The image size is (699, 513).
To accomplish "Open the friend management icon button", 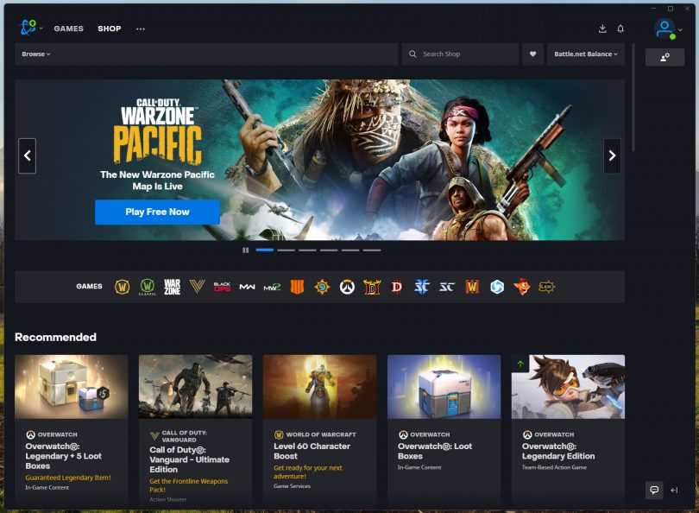I will tap(664, 57).
